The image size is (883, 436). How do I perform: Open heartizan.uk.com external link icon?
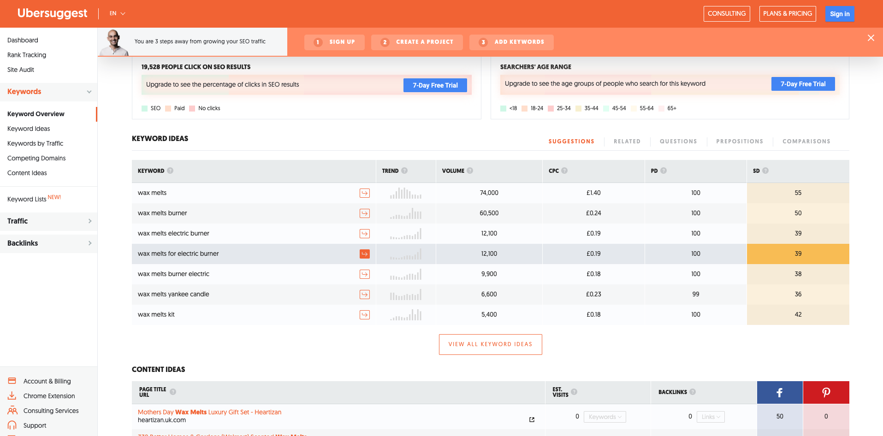pyautogui.click(x=532, y=419)
